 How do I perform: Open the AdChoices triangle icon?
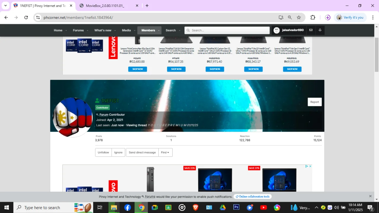[307, 166]
